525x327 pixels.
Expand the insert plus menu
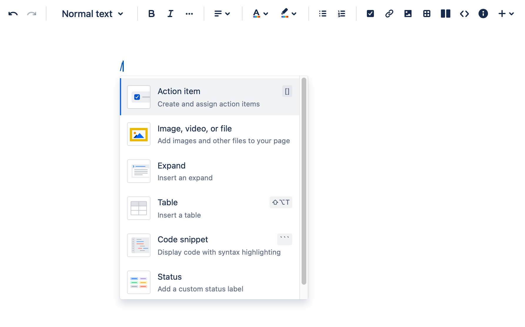pyautogui.click(x=506, y=14)
